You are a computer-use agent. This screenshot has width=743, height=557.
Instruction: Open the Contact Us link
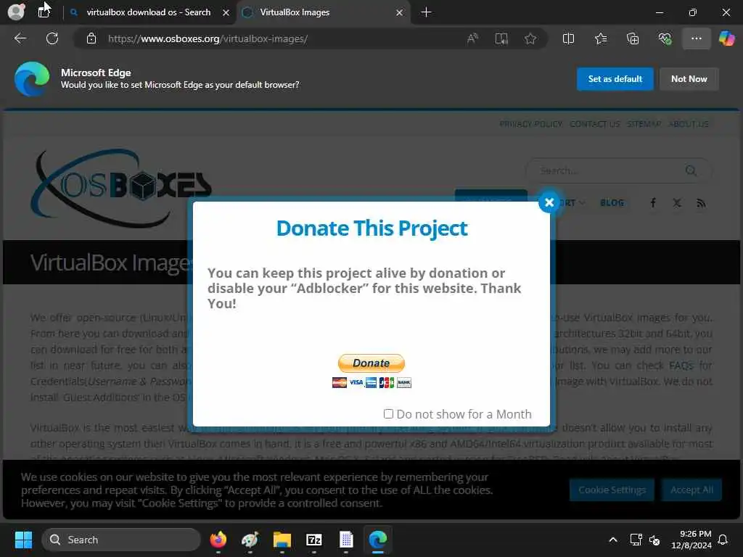(595, 124)
